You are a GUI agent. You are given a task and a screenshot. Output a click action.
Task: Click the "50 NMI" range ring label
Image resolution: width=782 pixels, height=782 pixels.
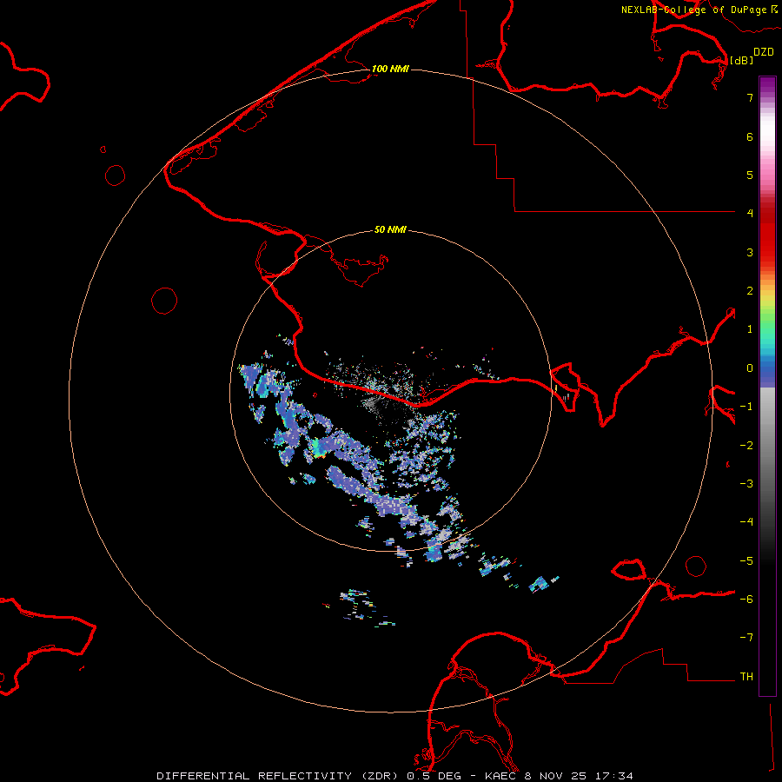tap(390, 229)
